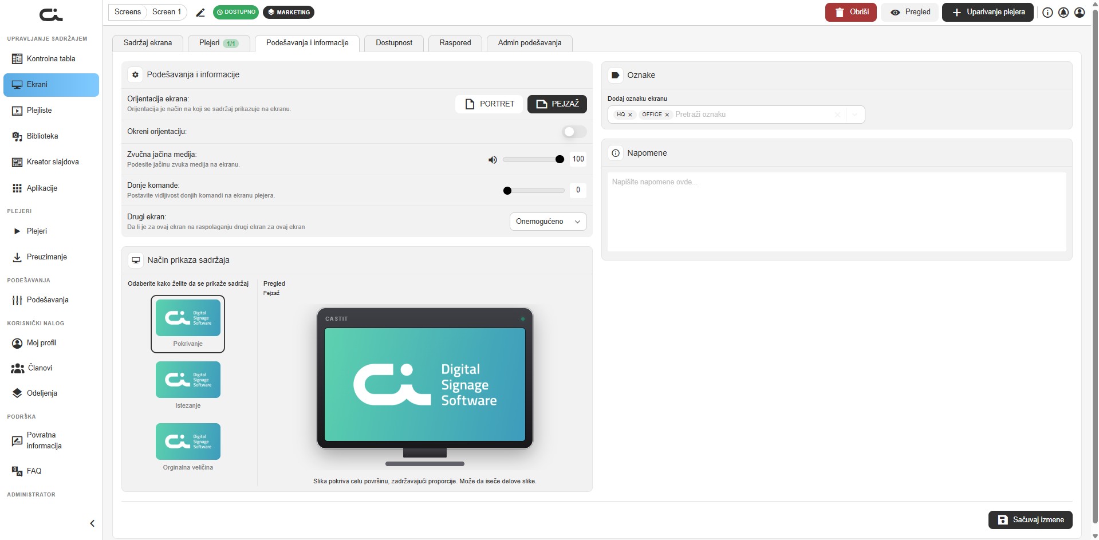Toggle Okreni orijentaciju switch

pyautogui.click(x=574, y=132)
